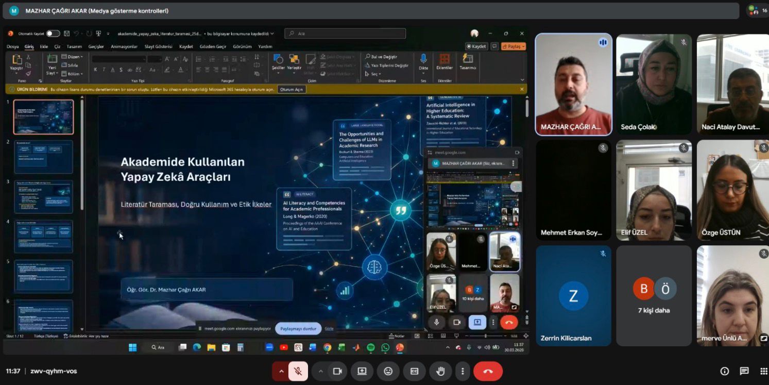Image resolution: width=769 pixels, height=385 pixels.
Task: Open Spotify from the Windows taskbar
Action: point(371,348)
